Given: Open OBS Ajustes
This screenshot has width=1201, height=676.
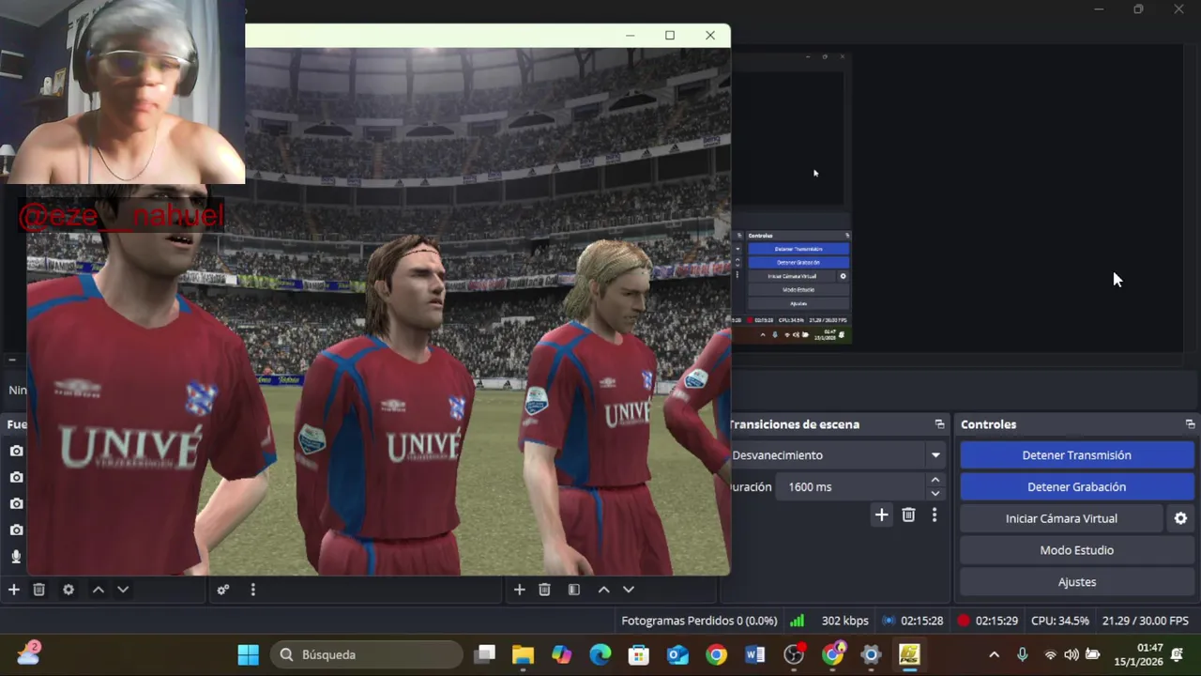Looking at the screenshot, I should pyautogui.click(x=1076, y=582).
